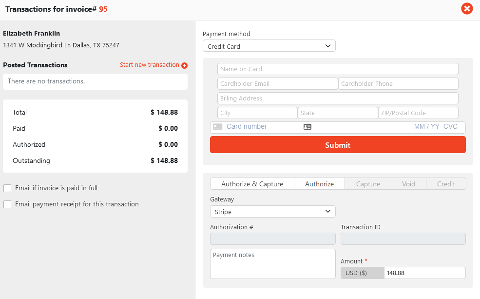Open the Payment method dropdown
The height and width of the screenshot is (299, 480).
[x=269, y=46]
